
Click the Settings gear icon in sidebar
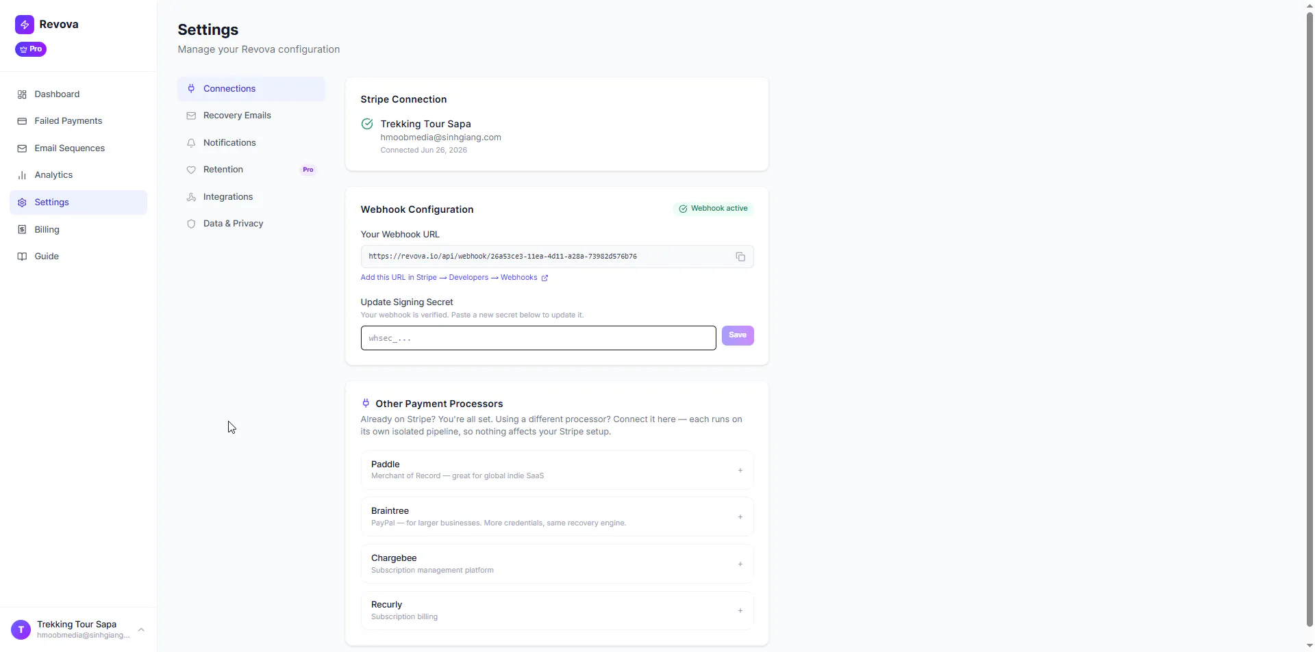tap(22, 203)
